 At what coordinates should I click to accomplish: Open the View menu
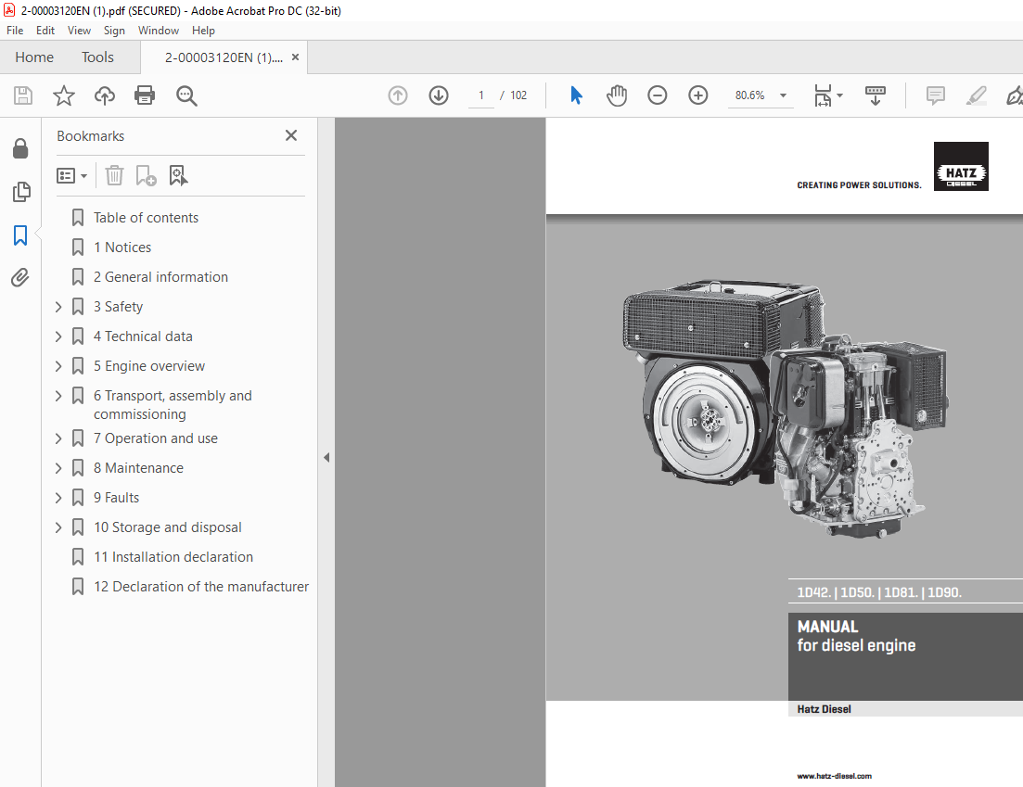tap(79, 30)
